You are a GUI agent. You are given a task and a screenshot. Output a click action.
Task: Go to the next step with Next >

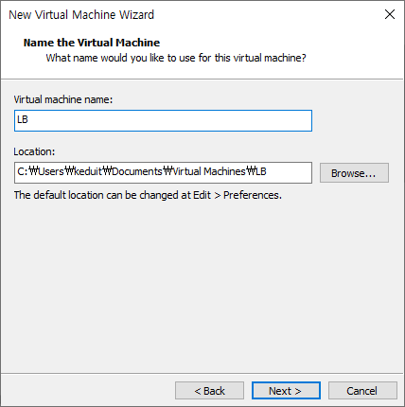click(x=286, y=391)
